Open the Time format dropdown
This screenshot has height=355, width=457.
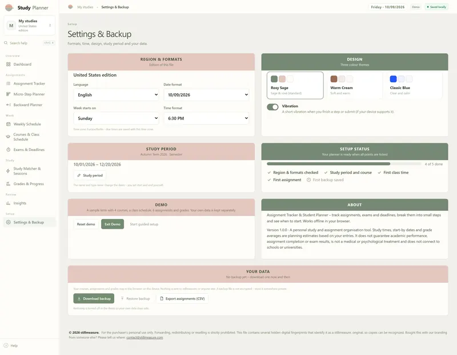[x=206, y=118]
